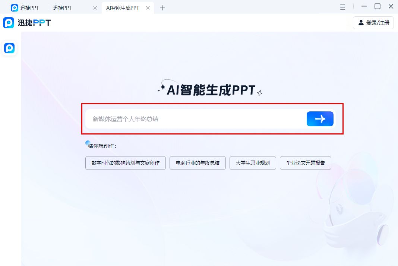Choose 毕业论文开题报告 suggestion
This screenshot has height=266, width=398.
(305, 163)
